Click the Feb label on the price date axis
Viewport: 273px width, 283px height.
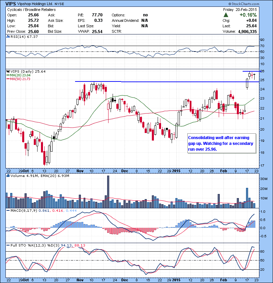224,171
